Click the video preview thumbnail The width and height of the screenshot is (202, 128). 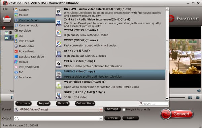click(185, 57)
